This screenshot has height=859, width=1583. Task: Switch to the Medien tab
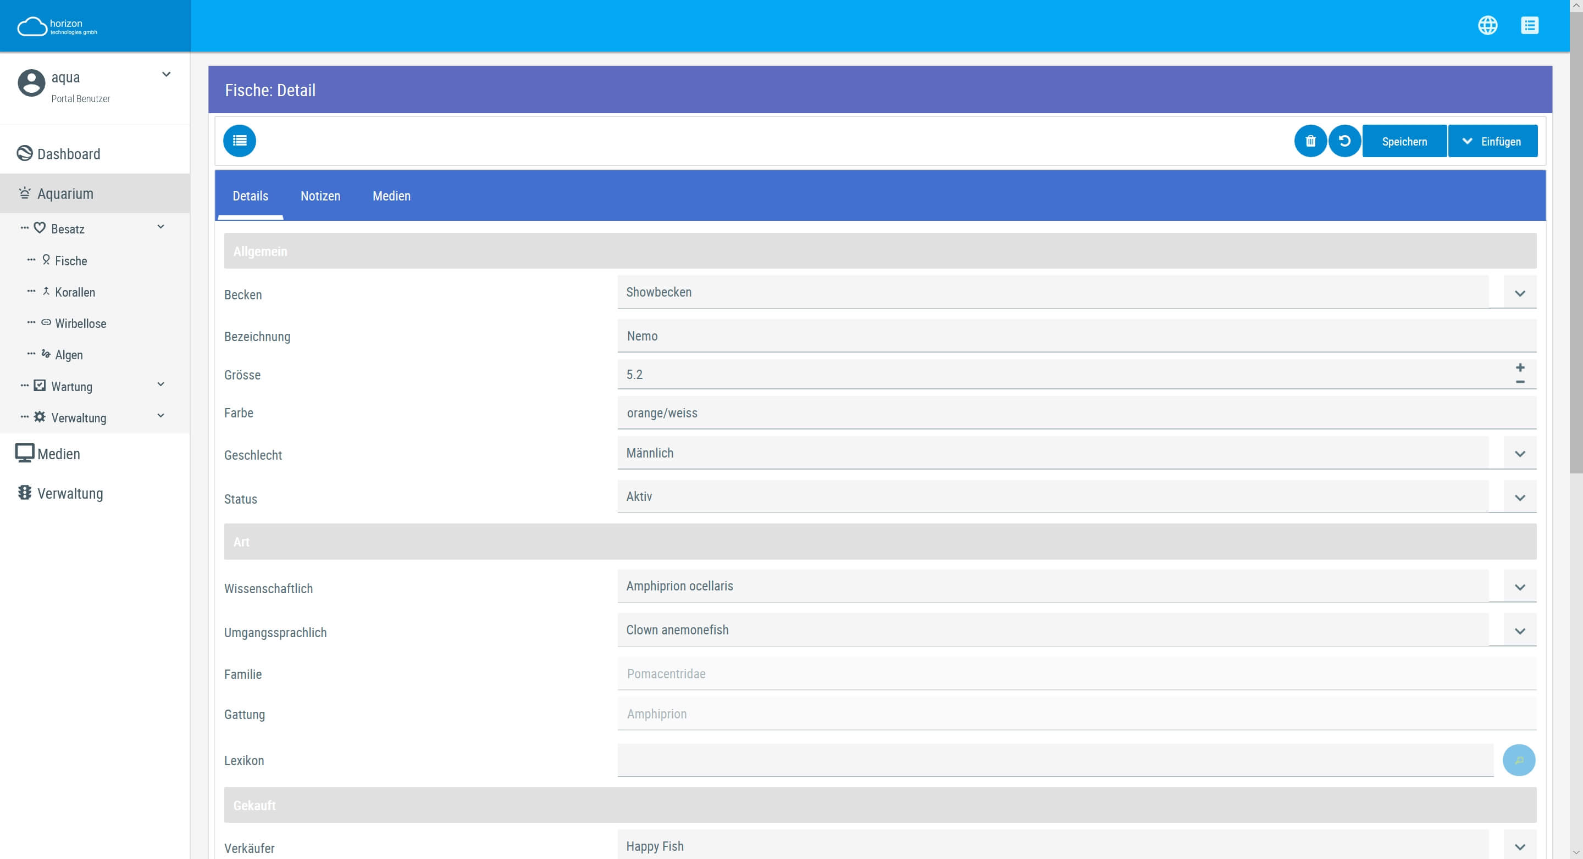[391, 196]
